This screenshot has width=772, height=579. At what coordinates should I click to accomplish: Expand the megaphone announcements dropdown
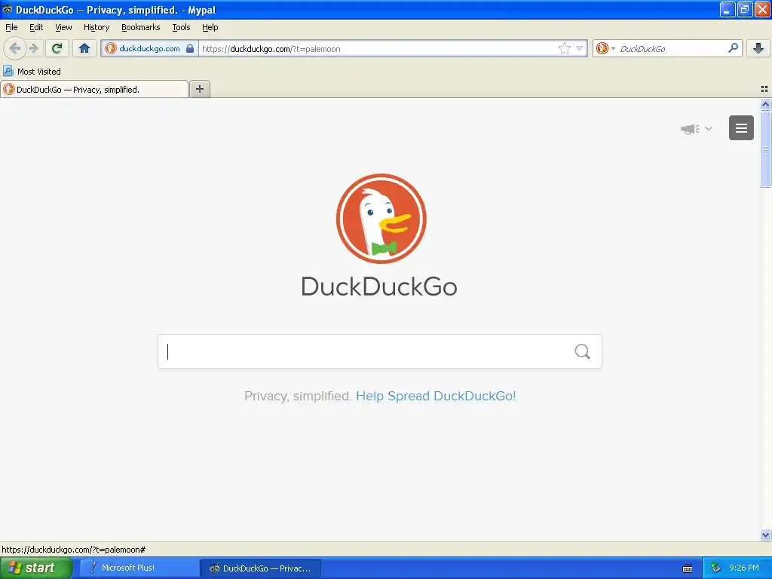(x=696, y=129)
